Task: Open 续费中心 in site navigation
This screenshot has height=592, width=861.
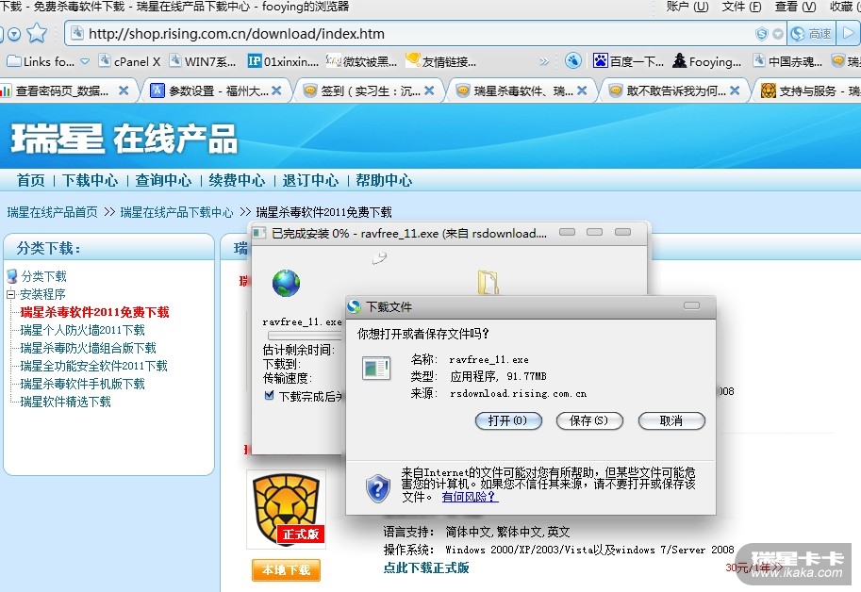Action: (x=238, y=180)
